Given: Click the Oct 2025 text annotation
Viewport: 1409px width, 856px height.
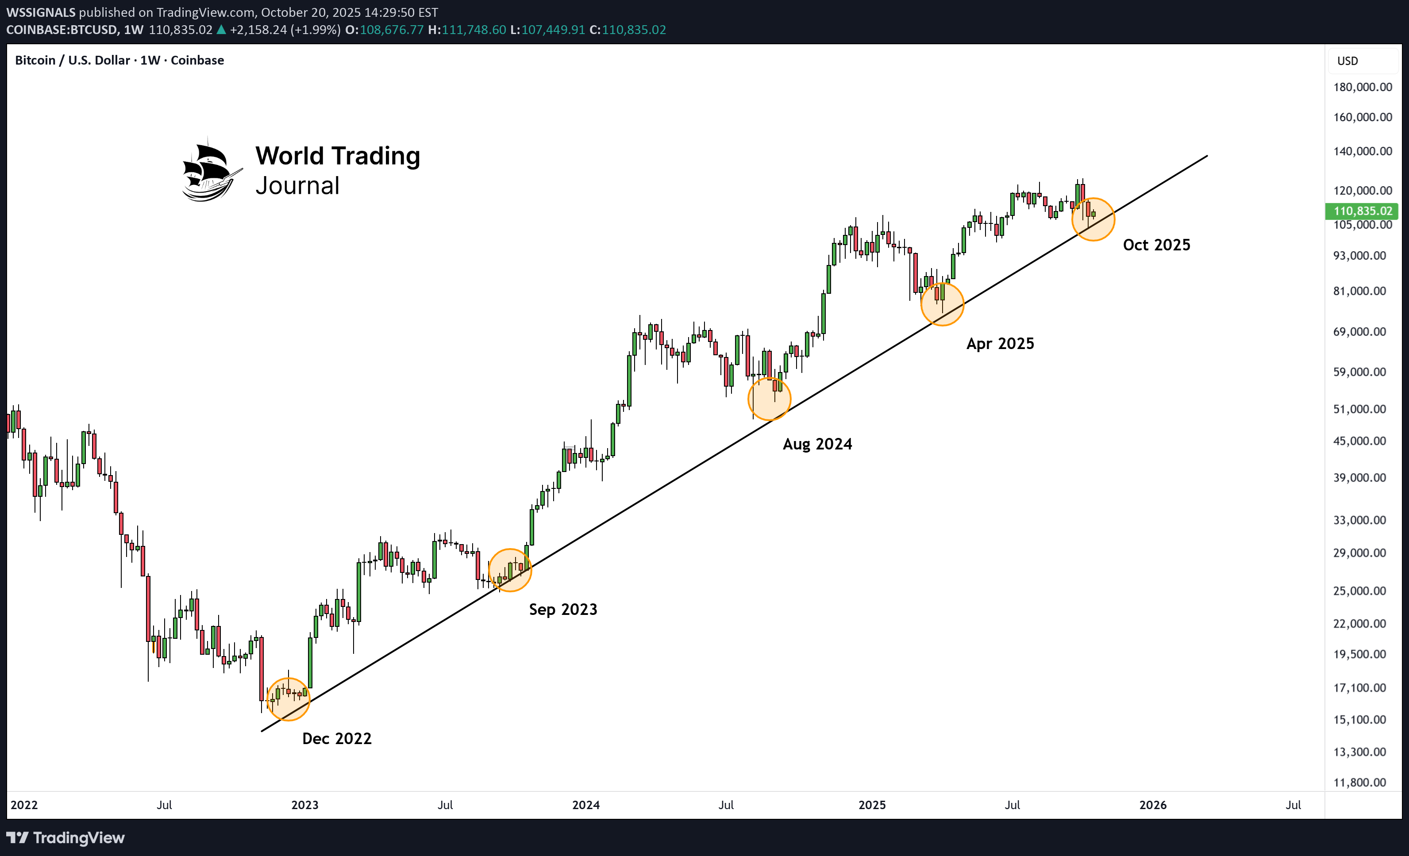Looking at the screenshot, I should [x=1156, y=245].
